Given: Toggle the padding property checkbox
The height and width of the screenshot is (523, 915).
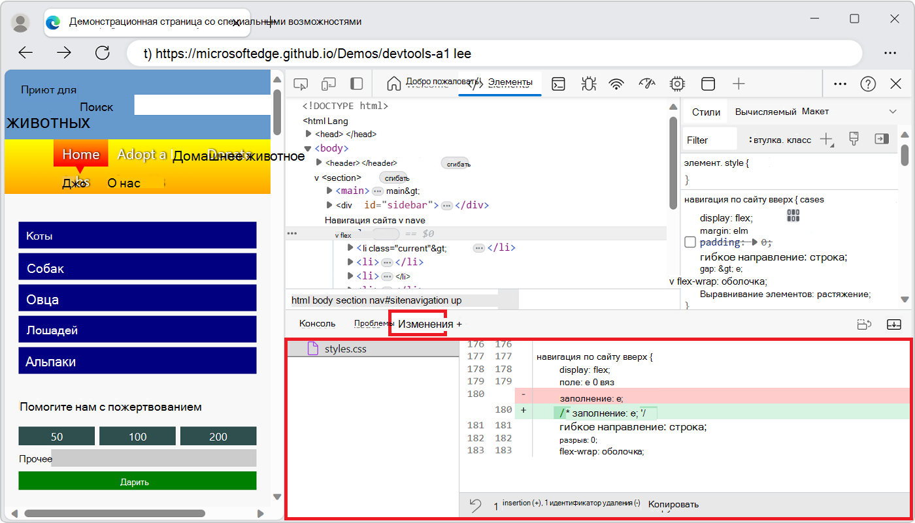Looking at the screenshot, I should coord(690,242).
